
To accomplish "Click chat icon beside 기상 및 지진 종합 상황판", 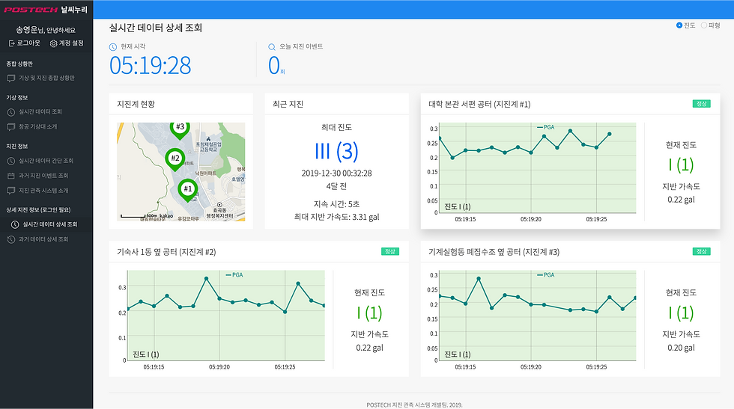I will (x=10, y=78).
